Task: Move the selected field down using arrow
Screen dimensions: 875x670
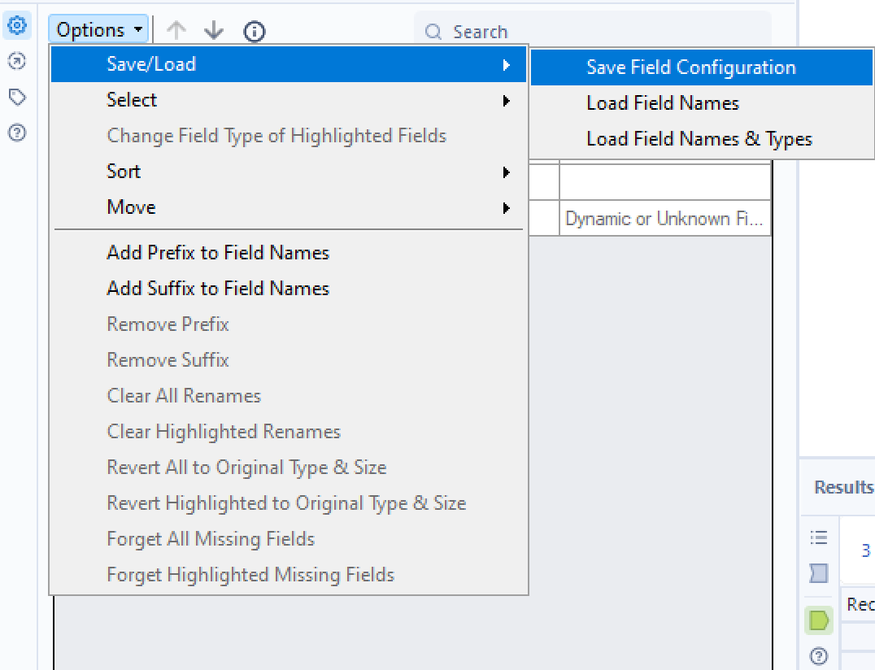Action: (213, 31)
